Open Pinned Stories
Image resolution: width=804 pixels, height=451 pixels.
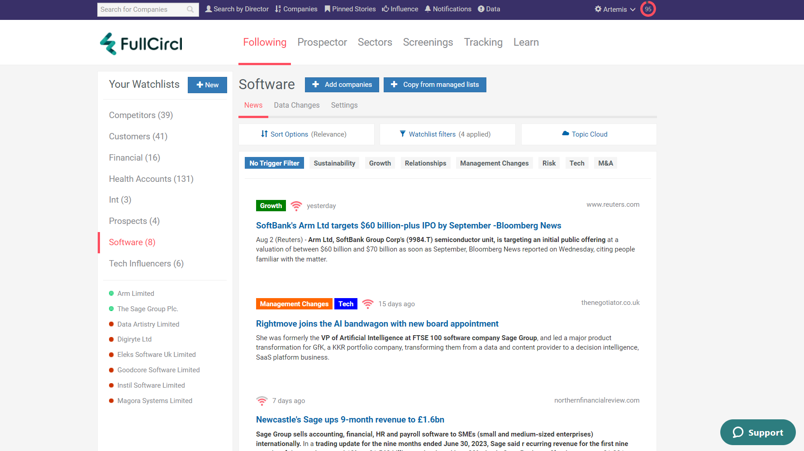[350, 9]
